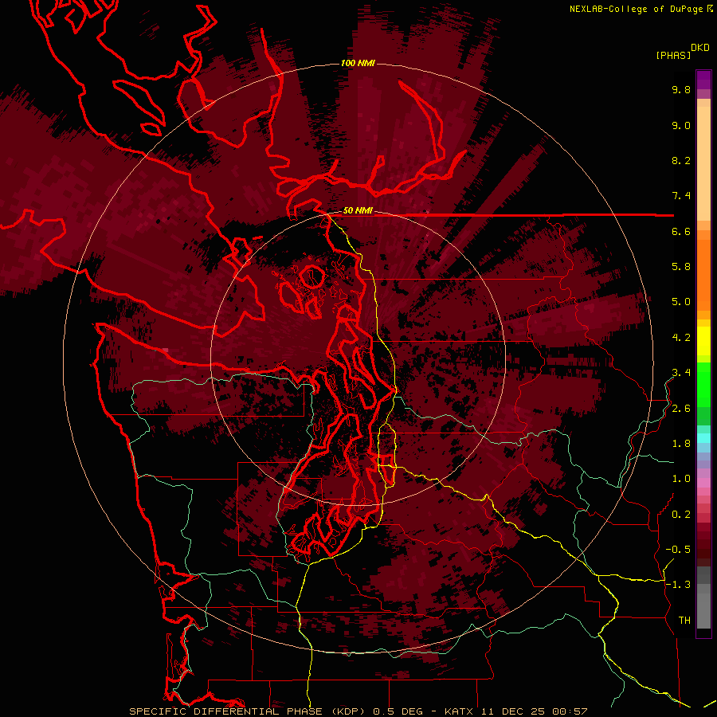Click the 5.0 value on the color scale

click(x=681, y=302)
